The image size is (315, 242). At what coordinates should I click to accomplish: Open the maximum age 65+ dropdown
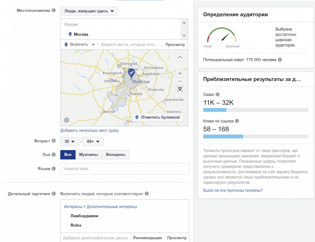point(93,141)
